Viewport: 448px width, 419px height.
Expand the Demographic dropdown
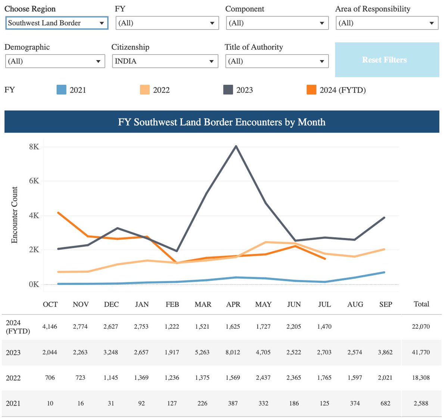click(55, 61)
